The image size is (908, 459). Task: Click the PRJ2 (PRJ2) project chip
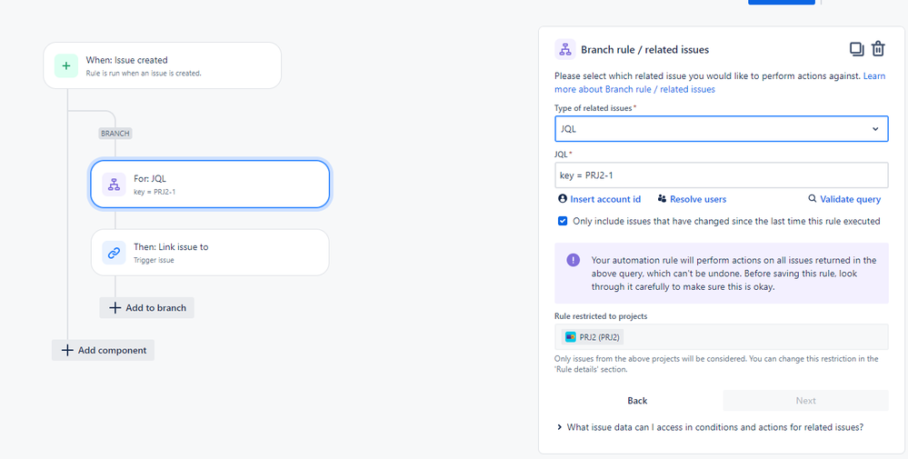[x=593, y=337]
